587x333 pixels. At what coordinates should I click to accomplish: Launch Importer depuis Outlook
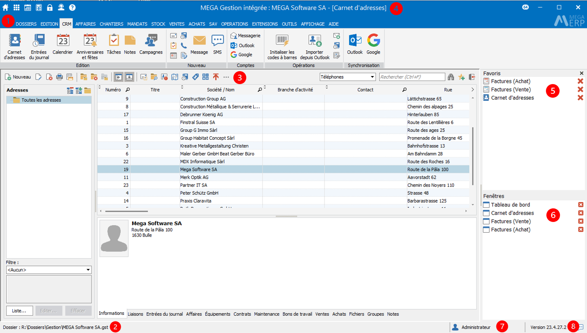315,48
